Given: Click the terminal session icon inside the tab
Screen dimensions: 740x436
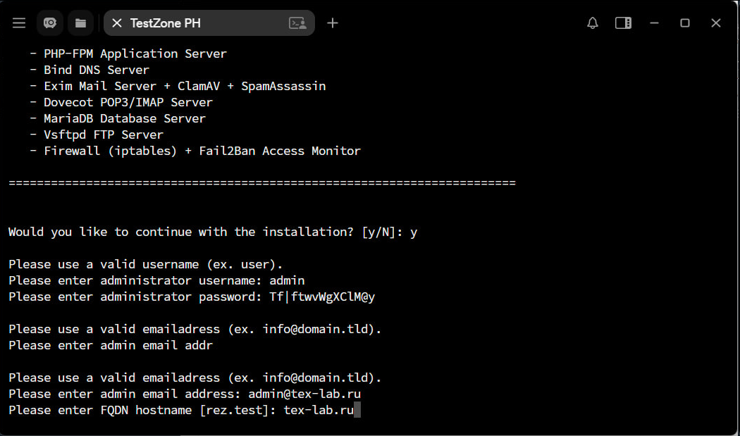Looking at the screenshot, I should 297,23.
